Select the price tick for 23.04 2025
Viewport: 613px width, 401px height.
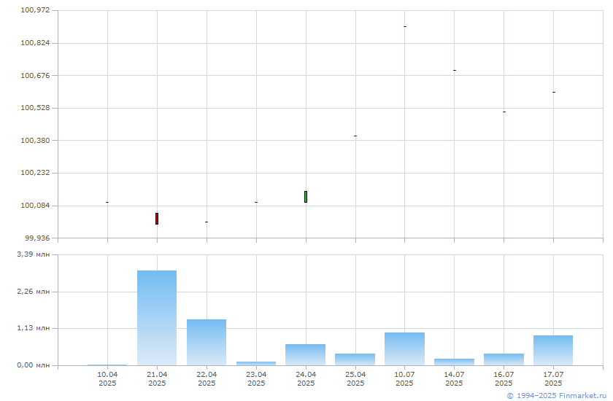coord(256,202)
